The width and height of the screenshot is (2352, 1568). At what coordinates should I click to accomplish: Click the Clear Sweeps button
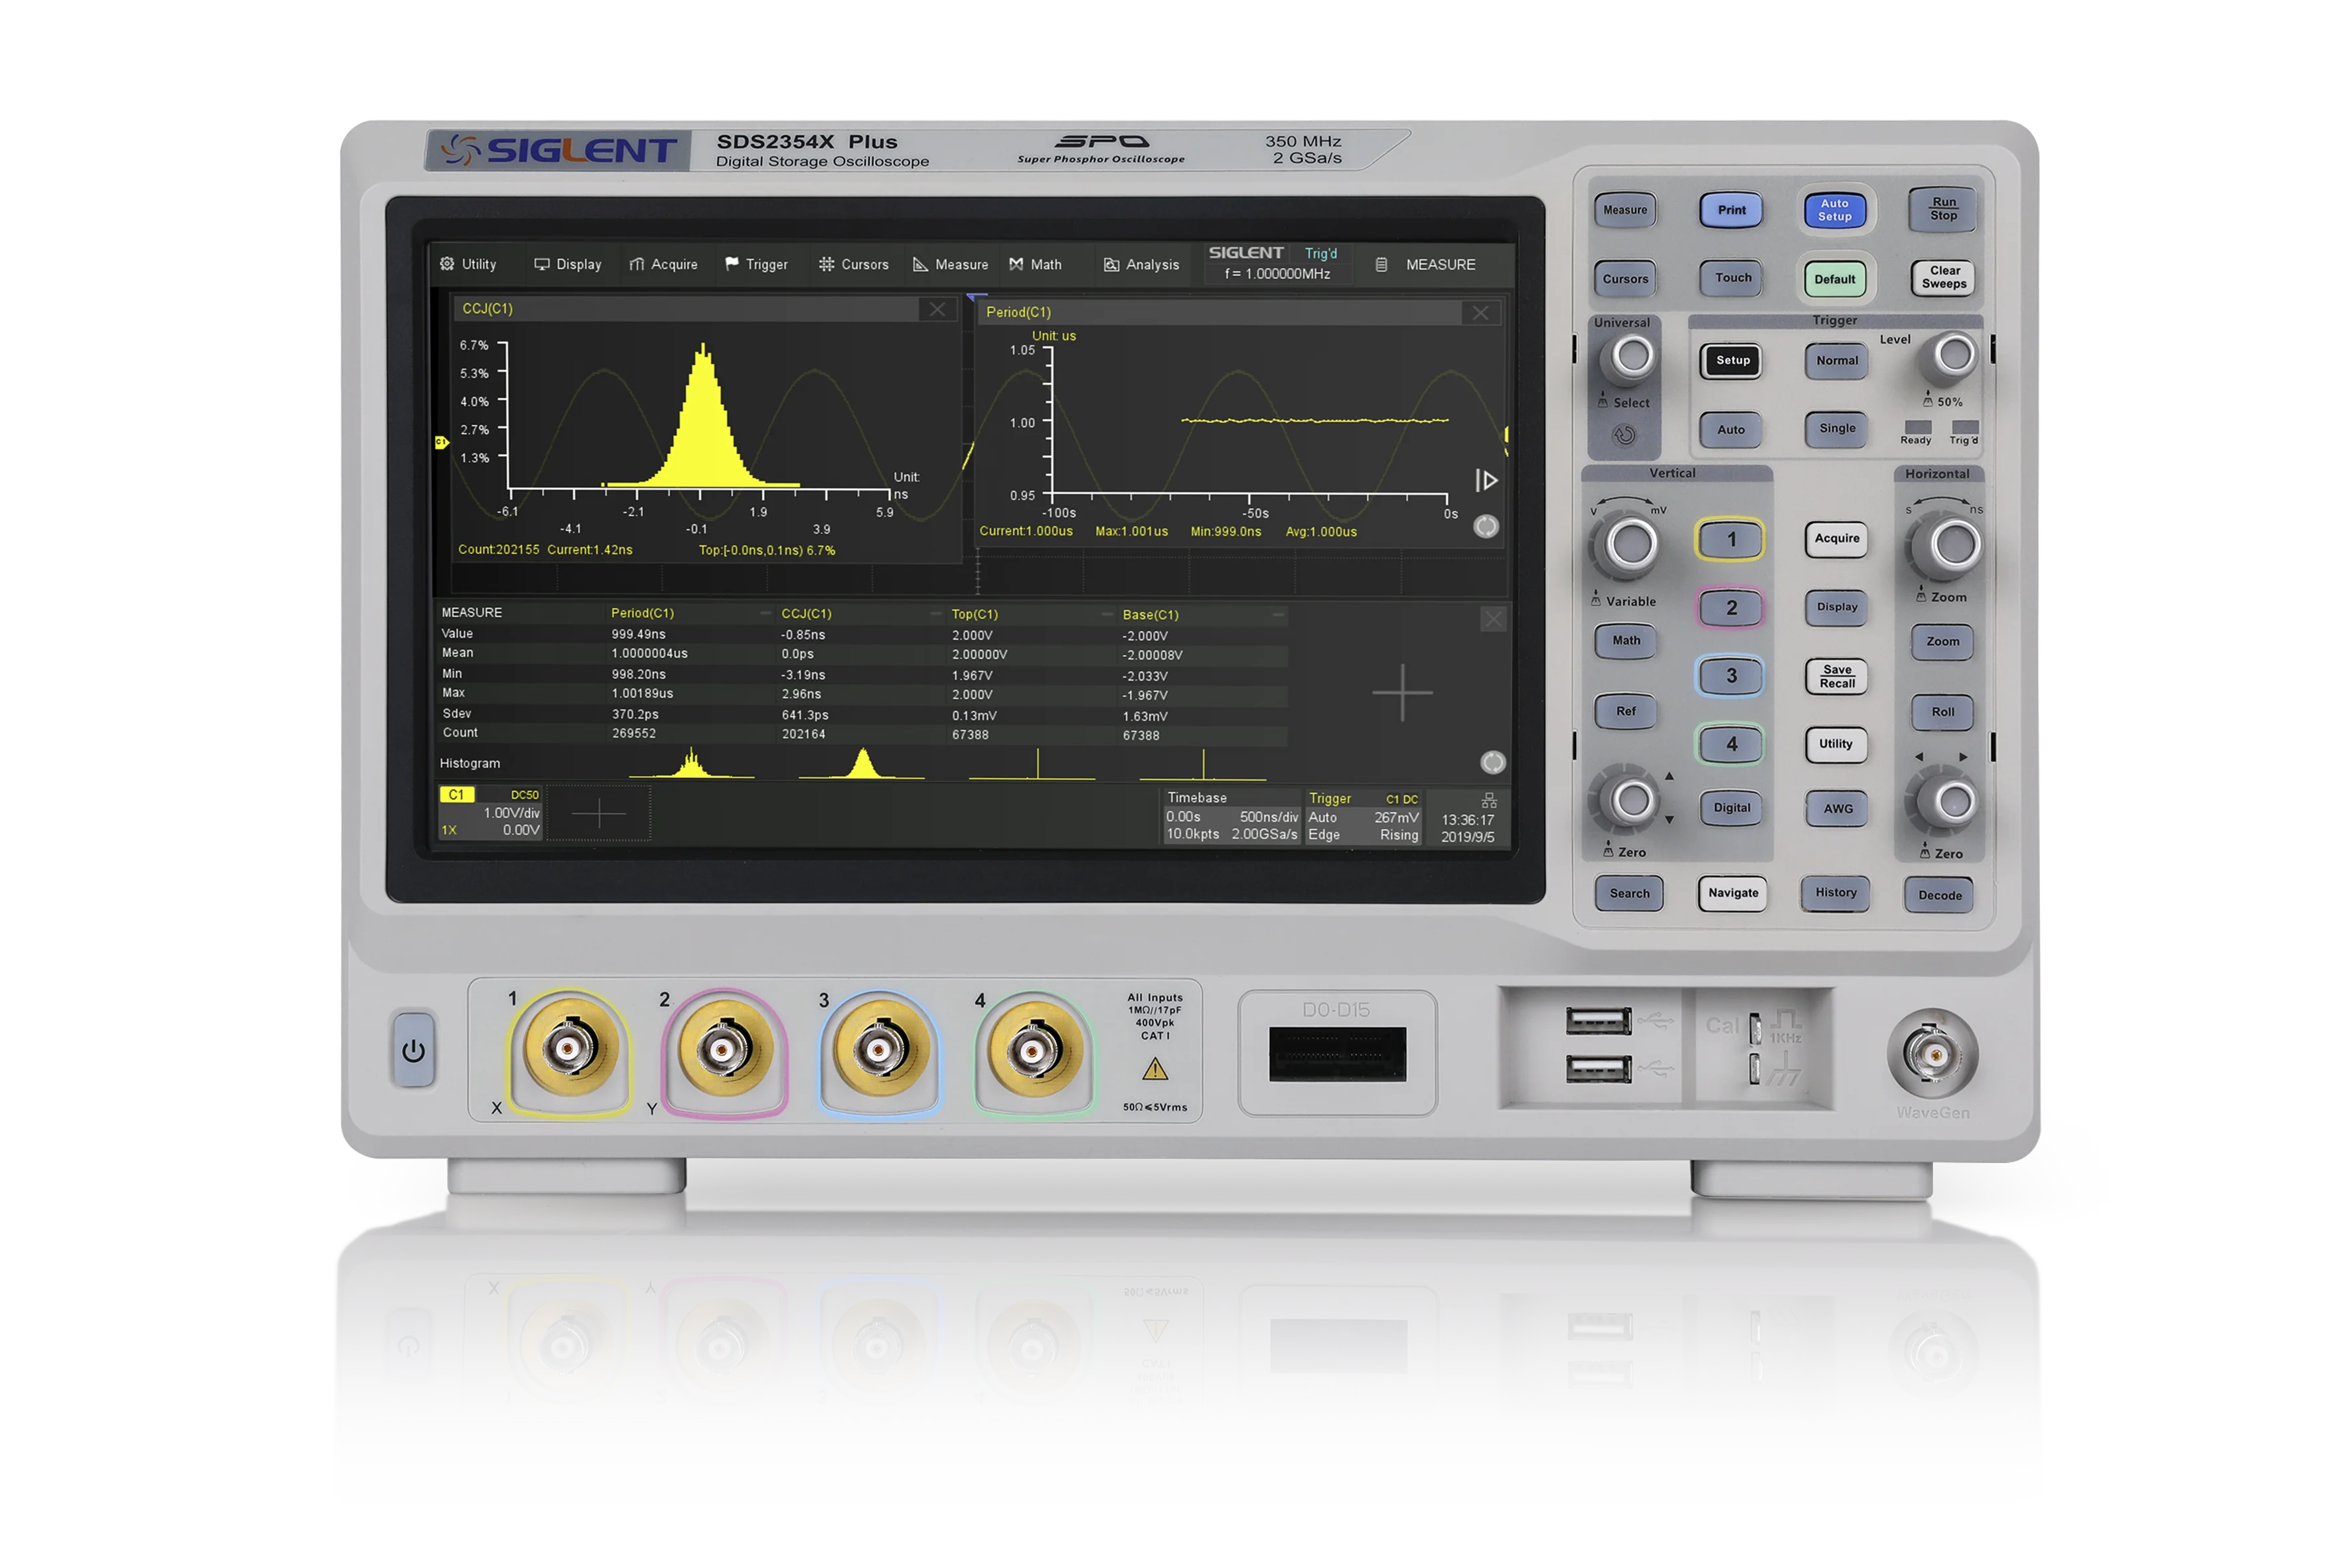1943,278
